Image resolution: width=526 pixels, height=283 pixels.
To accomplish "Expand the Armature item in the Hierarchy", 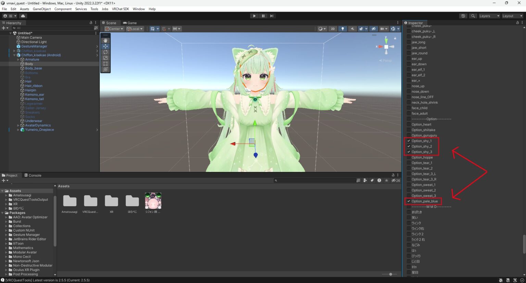I will 18,59.
